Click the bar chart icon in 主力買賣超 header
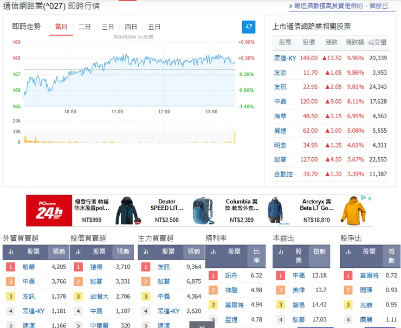Image resolution: width=401 pixels, height=328 pixels. coord(146,252)
